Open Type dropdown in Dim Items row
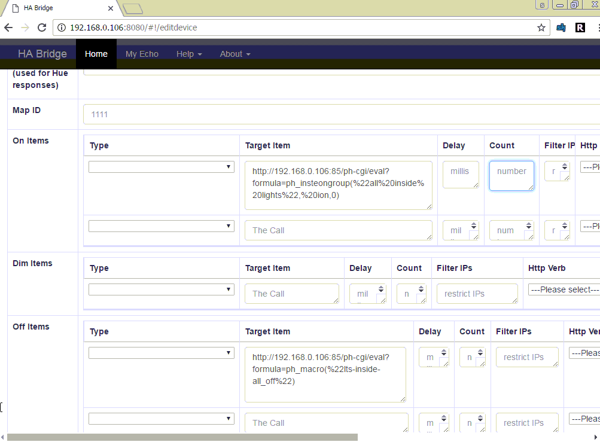 tap(162, 289)
